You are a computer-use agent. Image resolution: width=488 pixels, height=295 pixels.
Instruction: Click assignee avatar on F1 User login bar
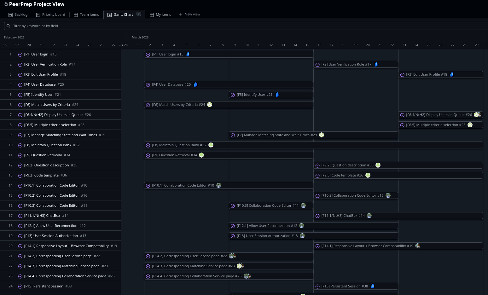(188, 54)
